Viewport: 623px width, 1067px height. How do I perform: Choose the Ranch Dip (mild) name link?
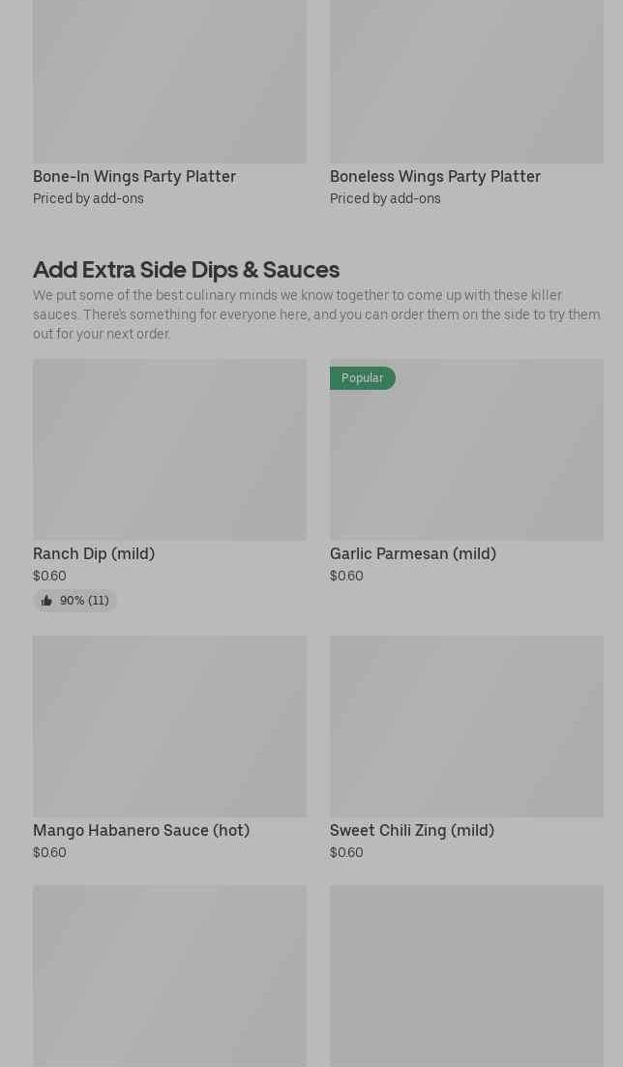coord(94,553)
